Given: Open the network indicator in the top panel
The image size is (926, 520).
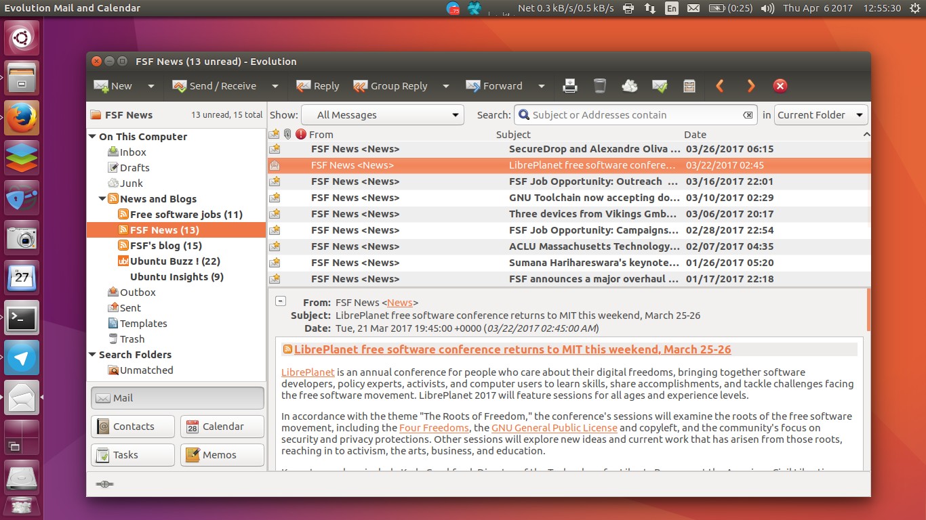Looking at the screenshot, I should (x=649, y=8).
